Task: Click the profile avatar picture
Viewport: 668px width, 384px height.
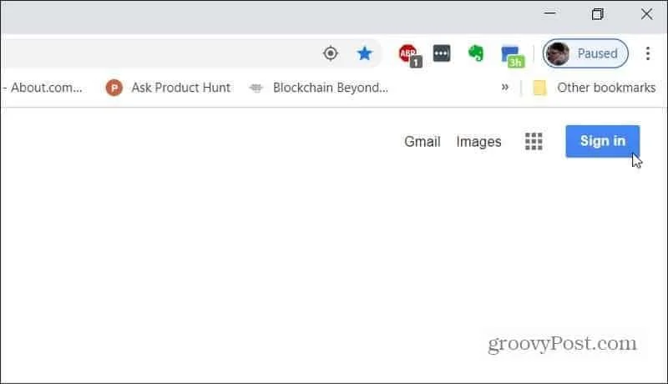Action: [558, 54]
